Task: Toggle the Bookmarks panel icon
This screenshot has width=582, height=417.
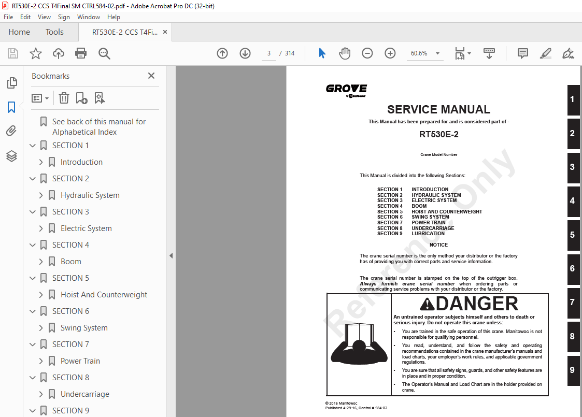Action: 11,107
